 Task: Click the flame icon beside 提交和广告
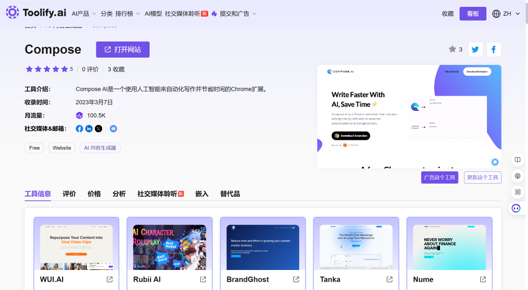(x=214, y=14)
